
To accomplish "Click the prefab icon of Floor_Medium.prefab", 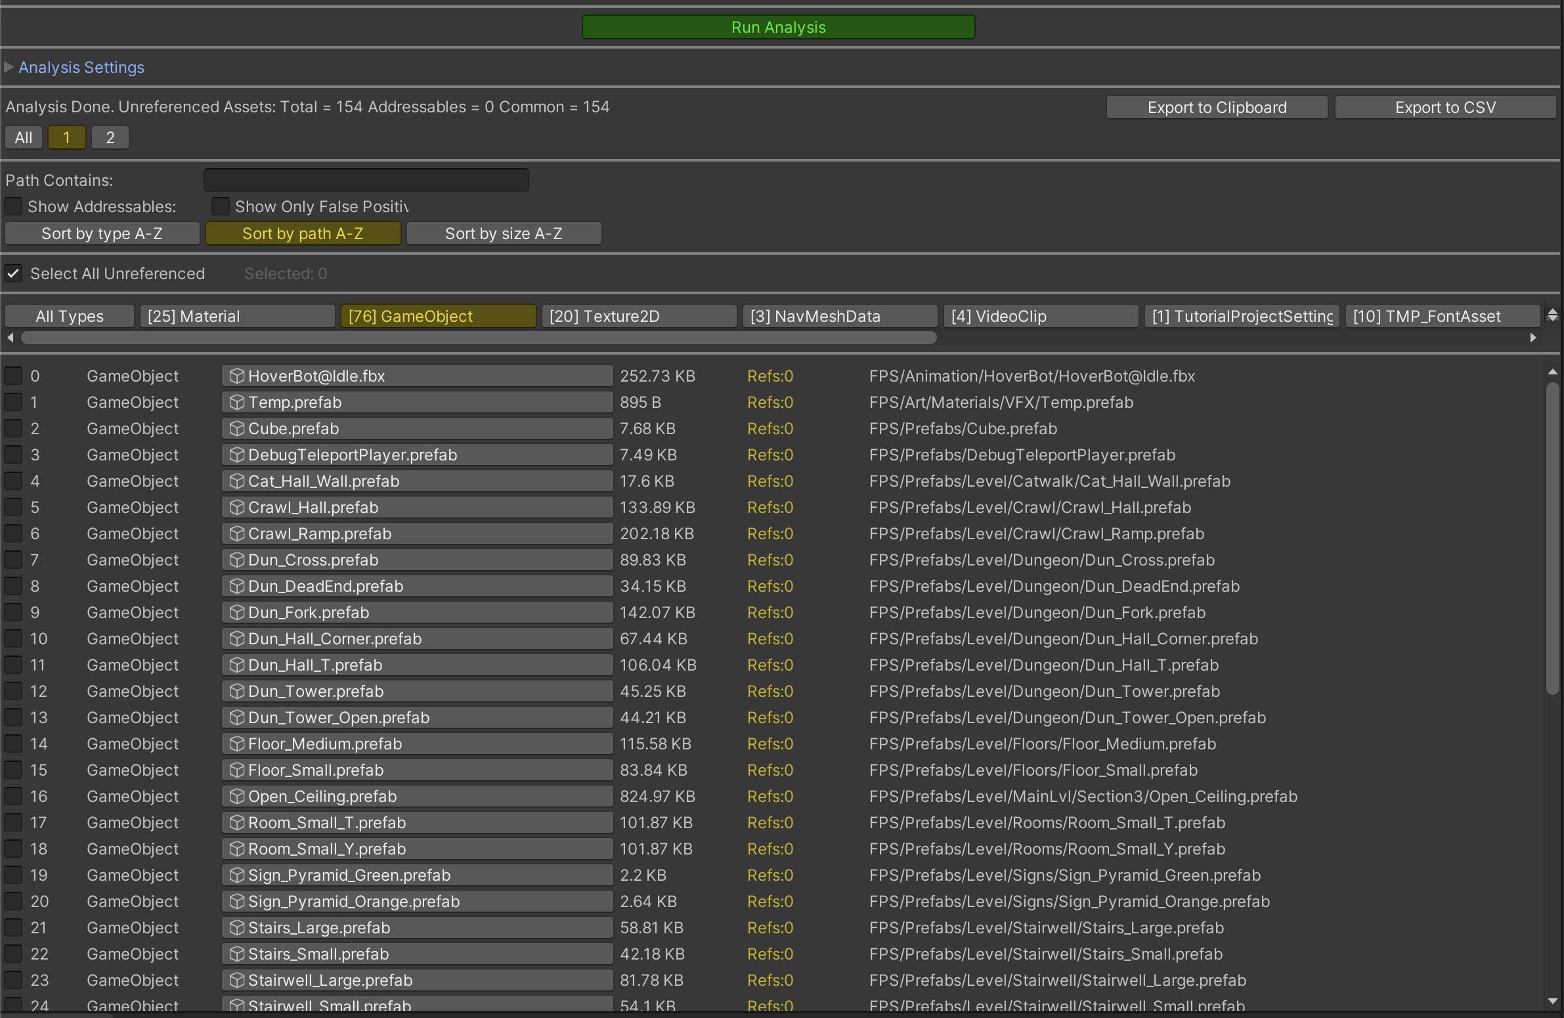I will (x=236, y=744).
